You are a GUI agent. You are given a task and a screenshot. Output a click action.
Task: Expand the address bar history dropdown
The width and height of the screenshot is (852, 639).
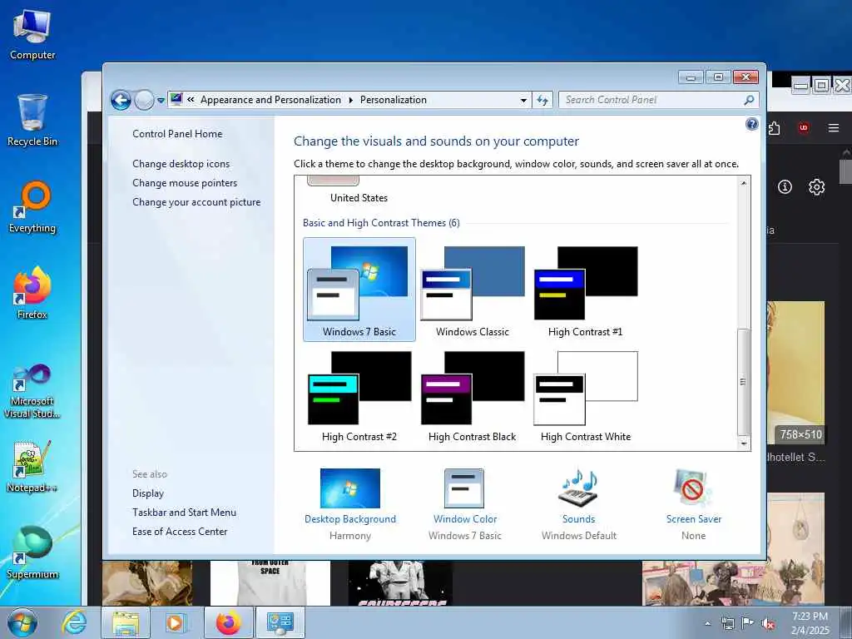pyautogui.click(x=523, y=100)
